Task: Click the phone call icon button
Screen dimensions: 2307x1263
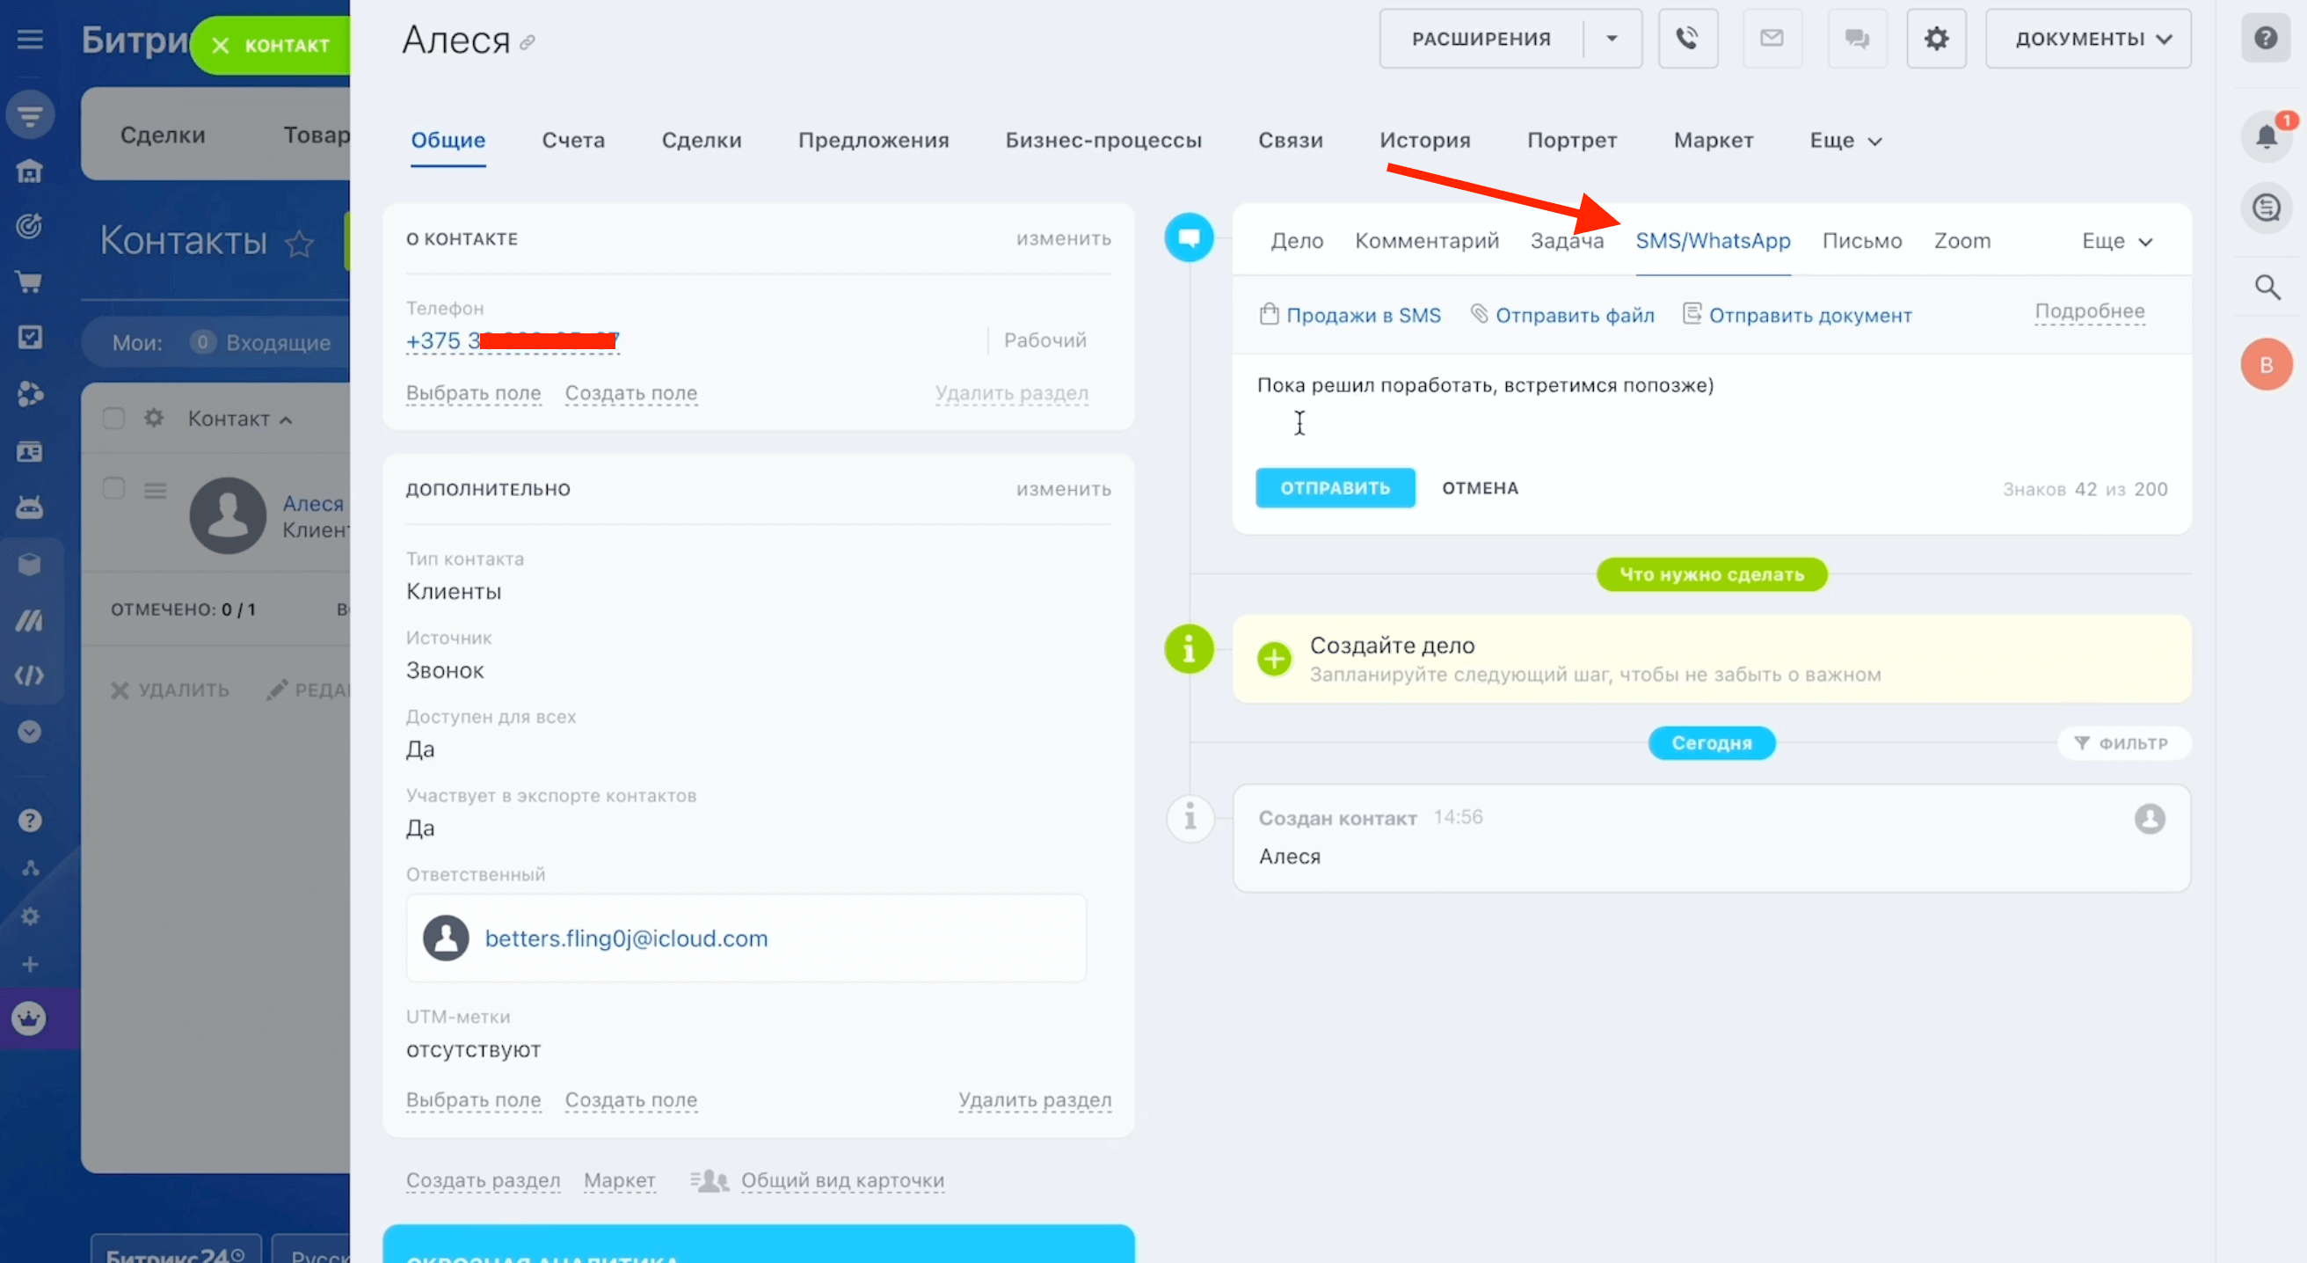Action: tap(1687, 39)
